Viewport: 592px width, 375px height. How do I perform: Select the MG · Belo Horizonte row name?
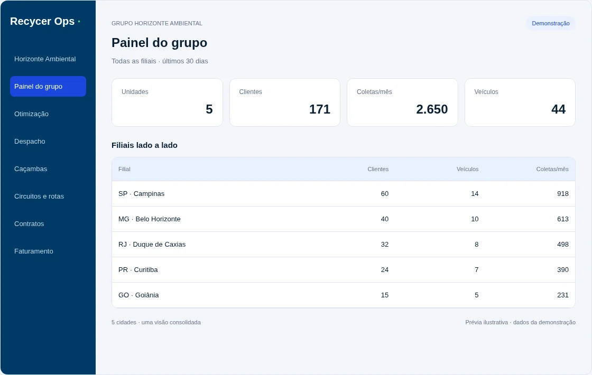point(150,219)
